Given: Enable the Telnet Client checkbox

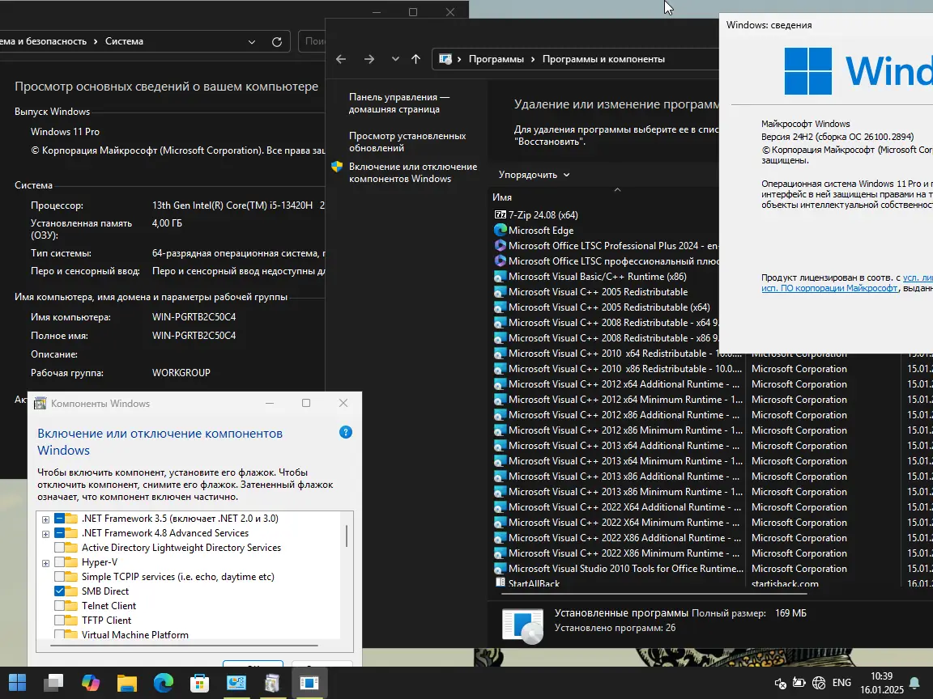Looking at the screenshot, I should 59,606.
